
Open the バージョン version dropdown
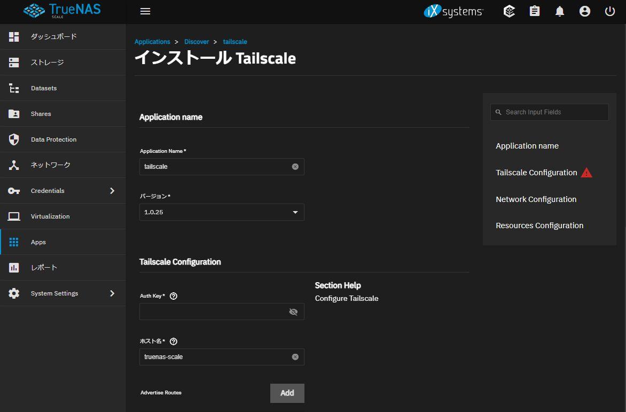[295, 212]
